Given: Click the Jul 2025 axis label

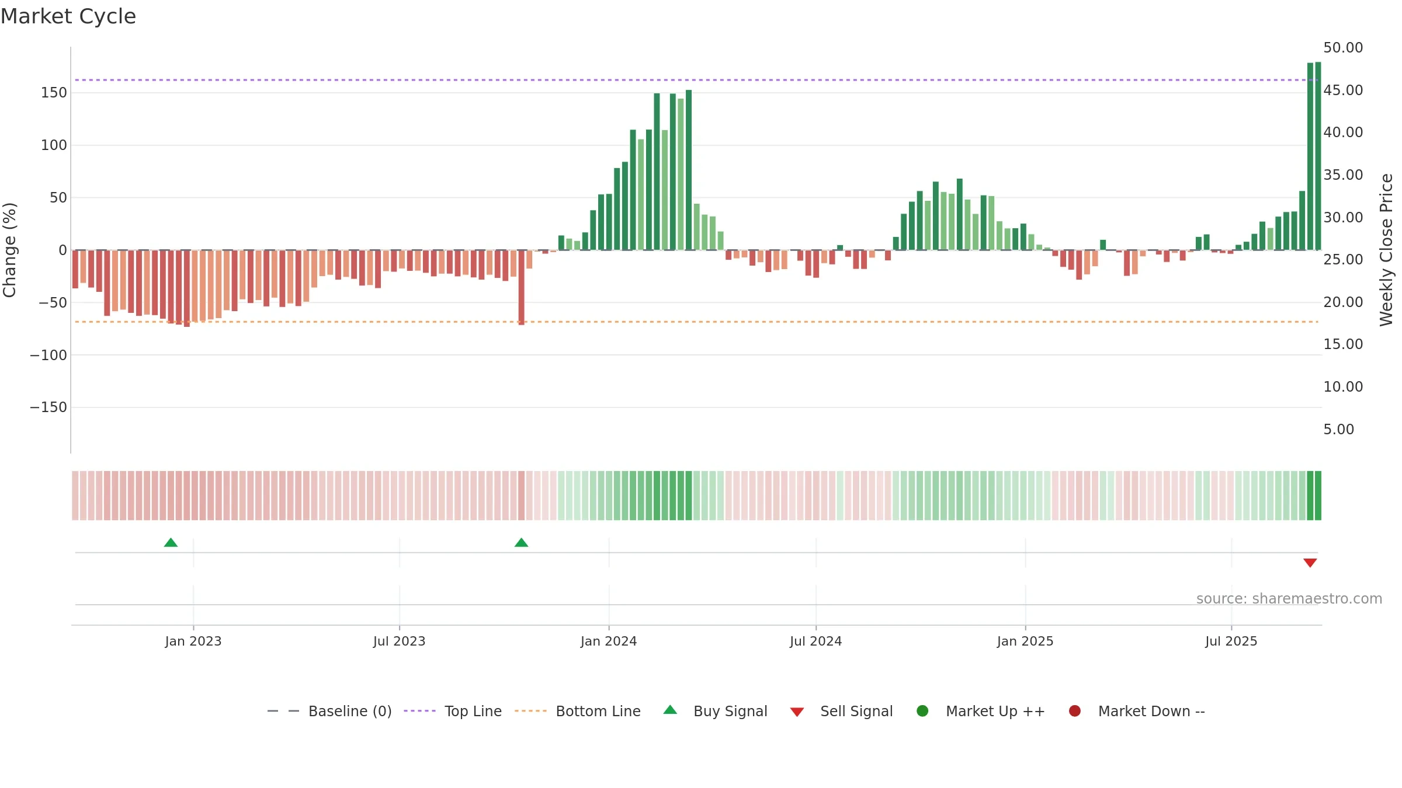Looking at the screenshot, I should click(1231, 641).
